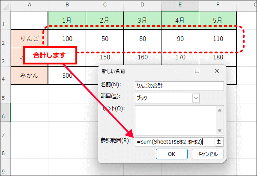257x176 pixels.
Task: Click the 1月 header cell
Action: 67,21
